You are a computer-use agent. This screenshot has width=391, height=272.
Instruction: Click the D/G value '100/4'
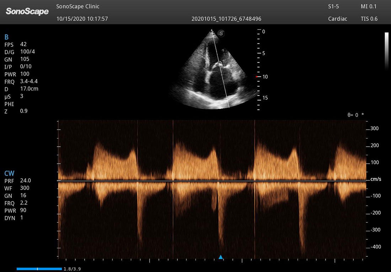(28, 51)
